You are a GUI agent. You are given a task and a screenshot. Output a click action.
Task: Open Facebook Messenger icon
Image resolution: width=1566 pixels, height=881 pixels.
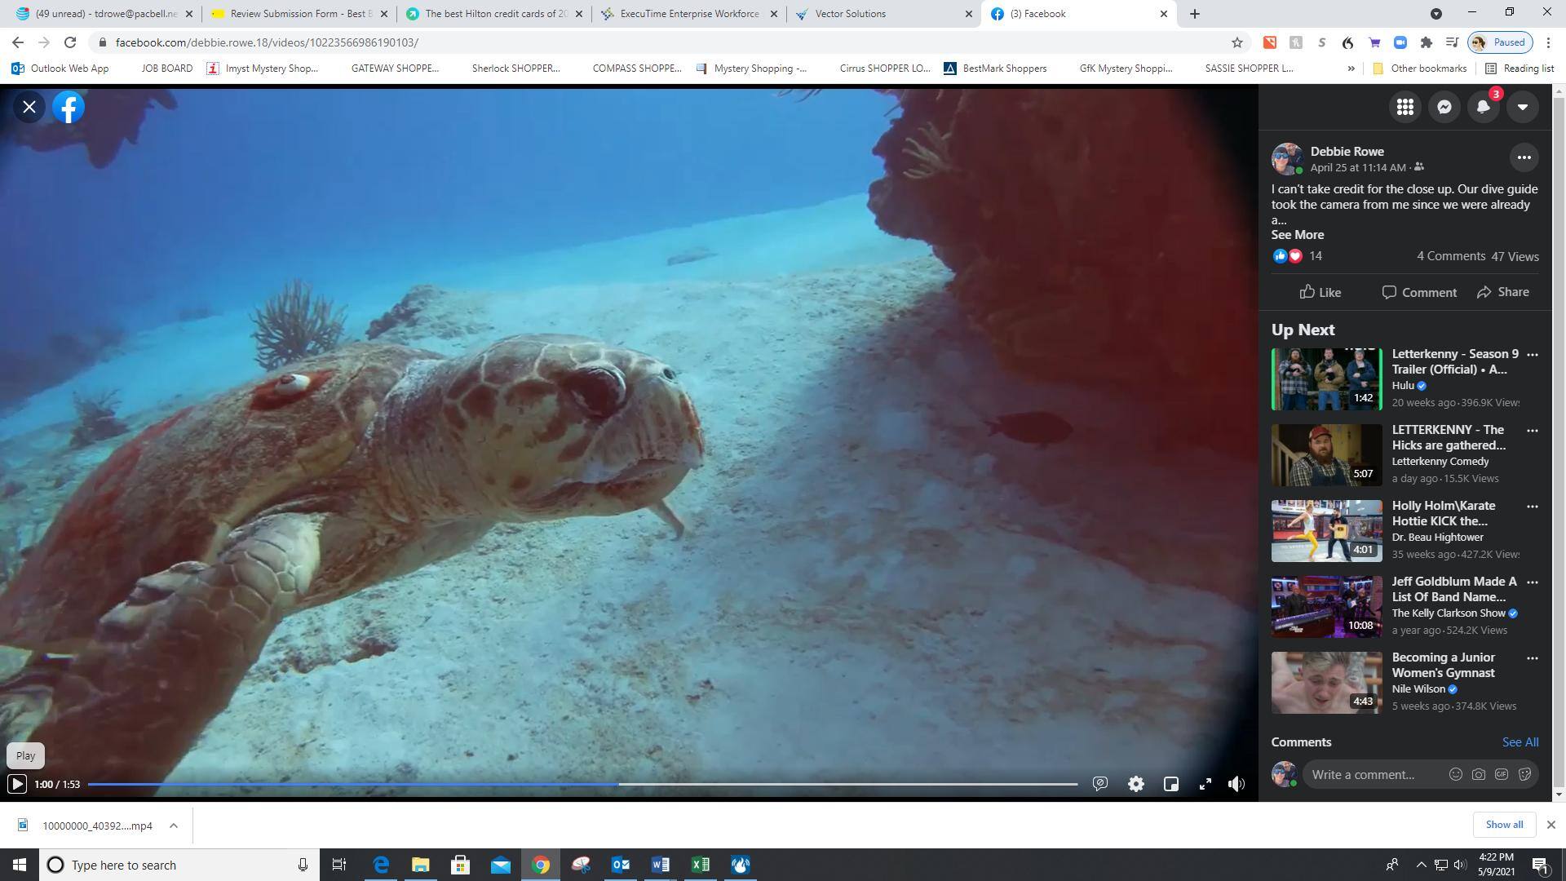click(1444, 107)
